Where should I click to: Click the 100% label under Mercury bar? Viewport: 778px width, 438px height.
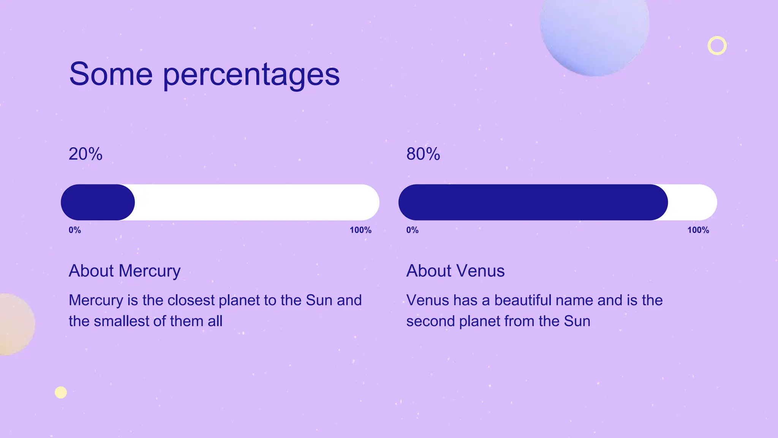(361, 230)
